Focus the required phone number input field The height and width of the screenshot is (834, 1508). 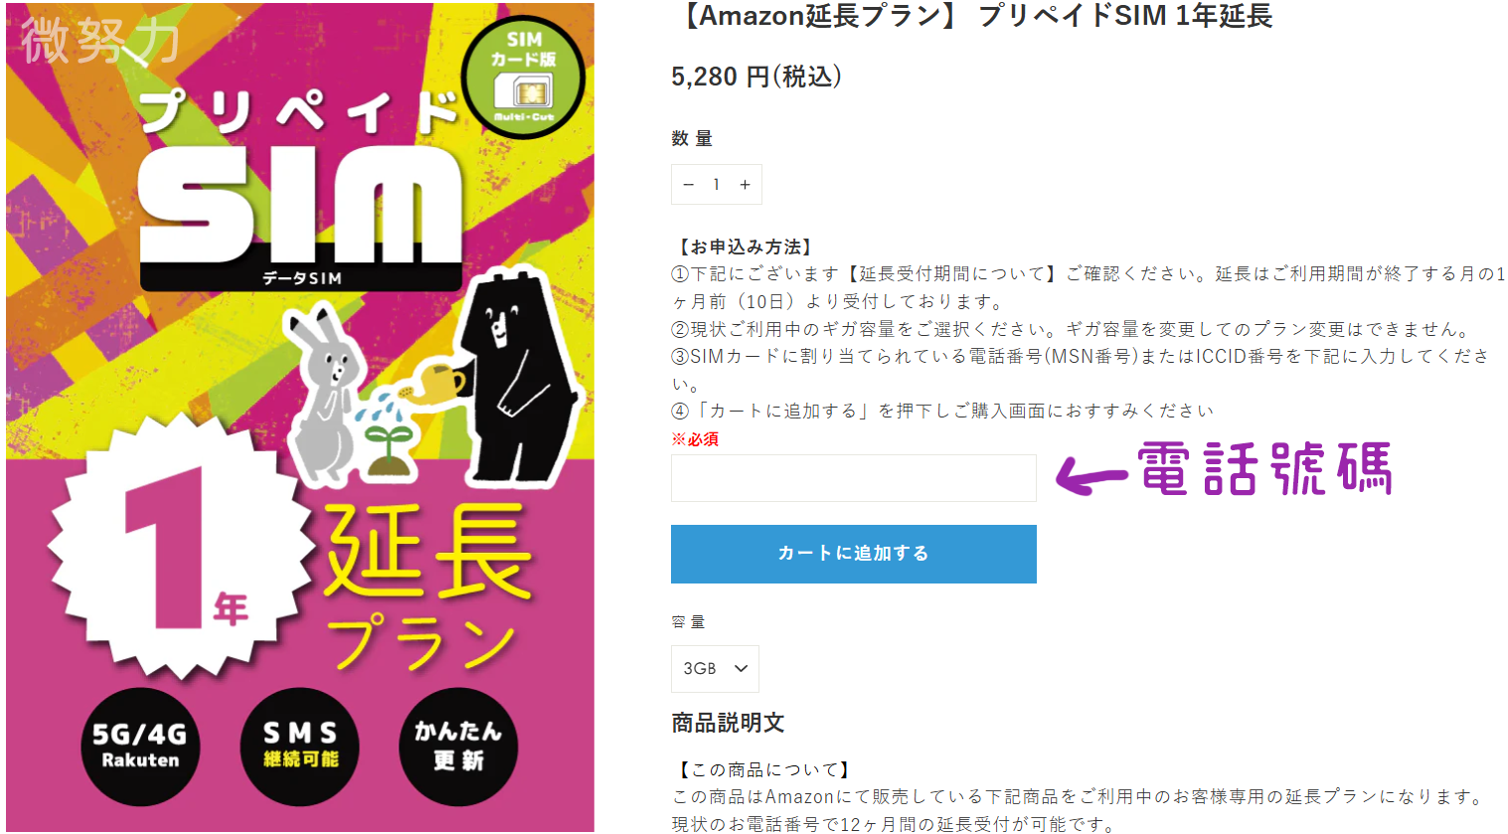pyautogui.click(x=854, y=478)
